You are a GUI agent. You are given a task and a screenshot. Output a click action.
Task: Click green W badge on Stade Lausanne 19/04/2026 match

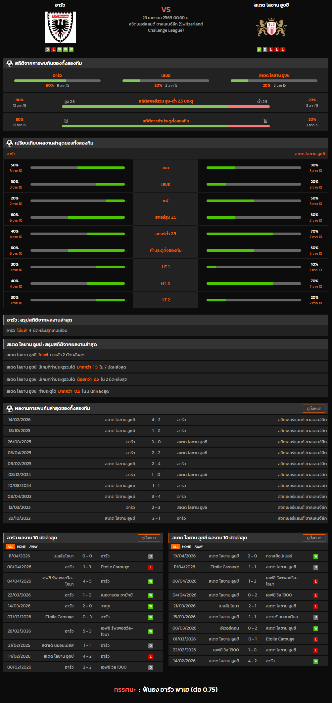coord(316,556)
